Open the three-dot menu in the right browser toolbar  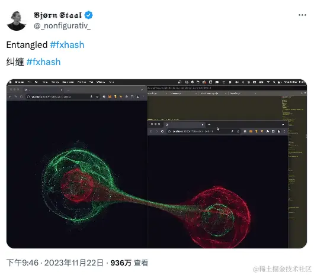click(x=284, y=131)
